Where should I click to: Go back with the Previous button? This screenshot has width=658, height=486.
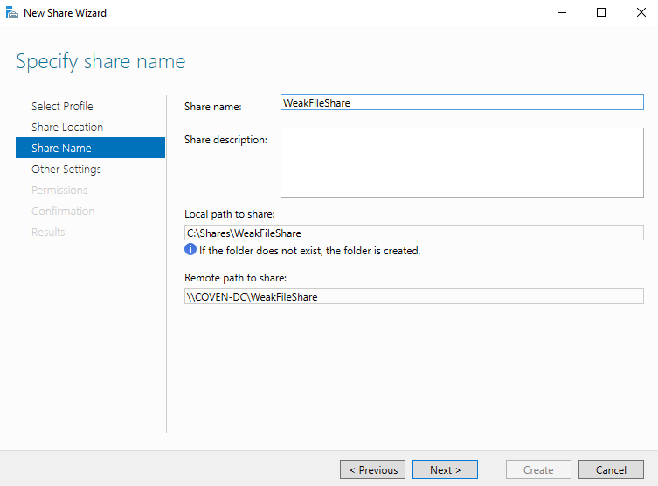(372, 469)
